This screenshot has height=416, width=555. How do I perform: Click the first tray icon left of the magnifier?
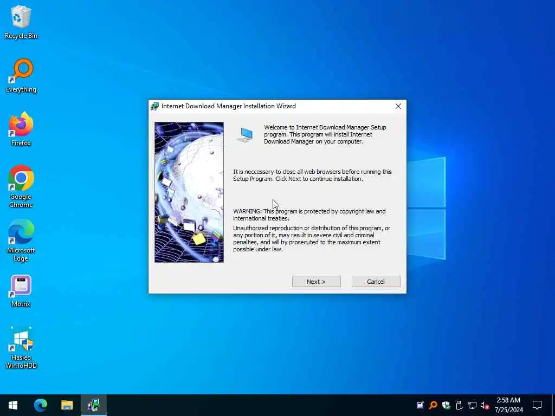[420, 405]
